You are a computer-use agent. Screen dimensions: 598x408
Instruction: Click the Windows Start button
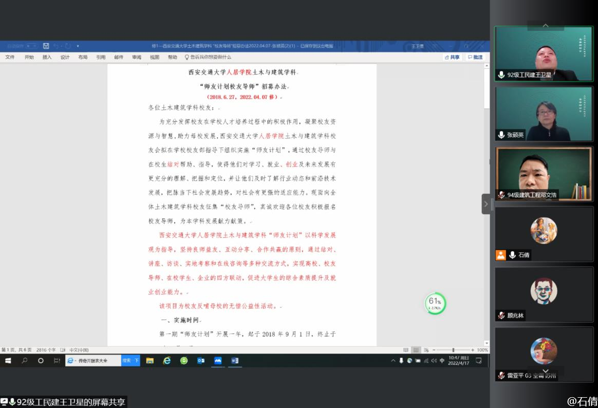click(8, 361)
